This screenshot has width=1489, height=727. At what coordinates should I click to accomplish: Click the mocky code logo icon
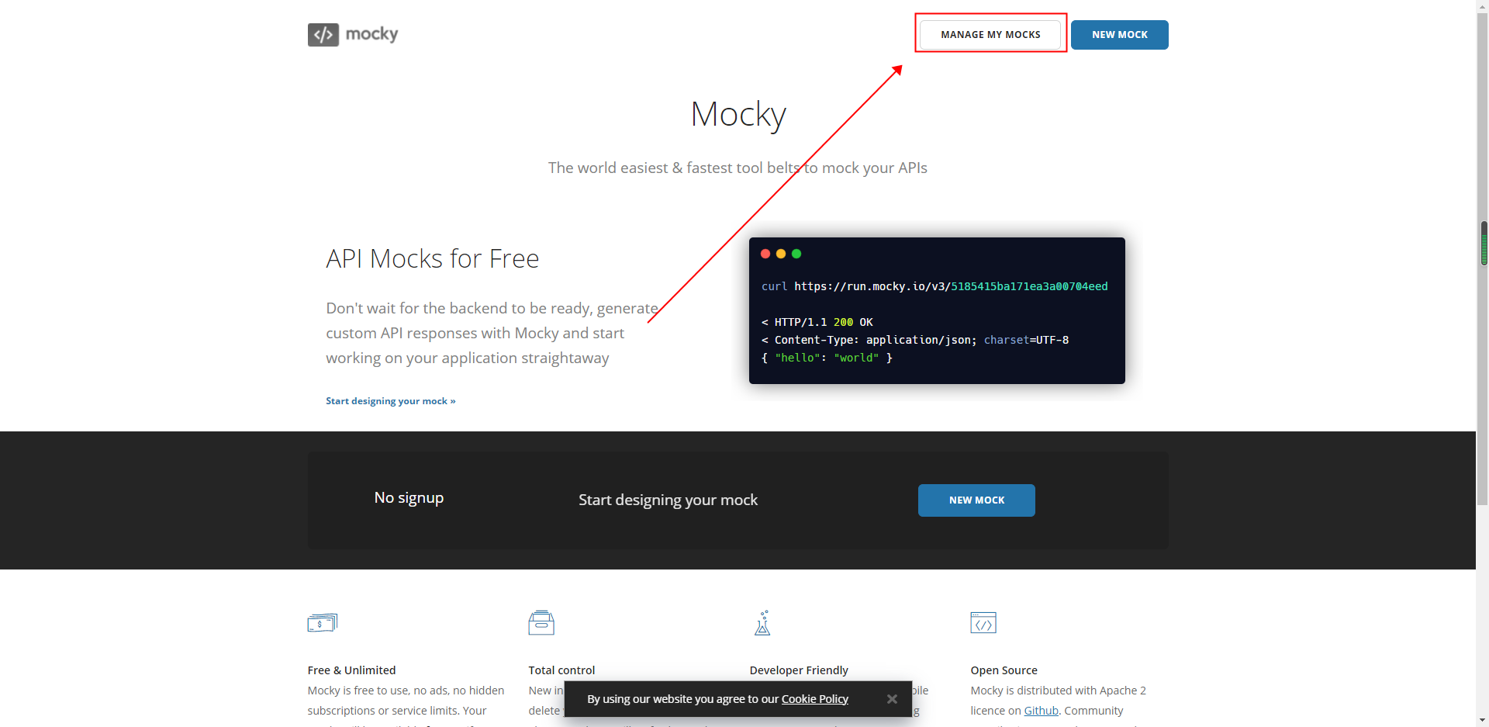323,34
